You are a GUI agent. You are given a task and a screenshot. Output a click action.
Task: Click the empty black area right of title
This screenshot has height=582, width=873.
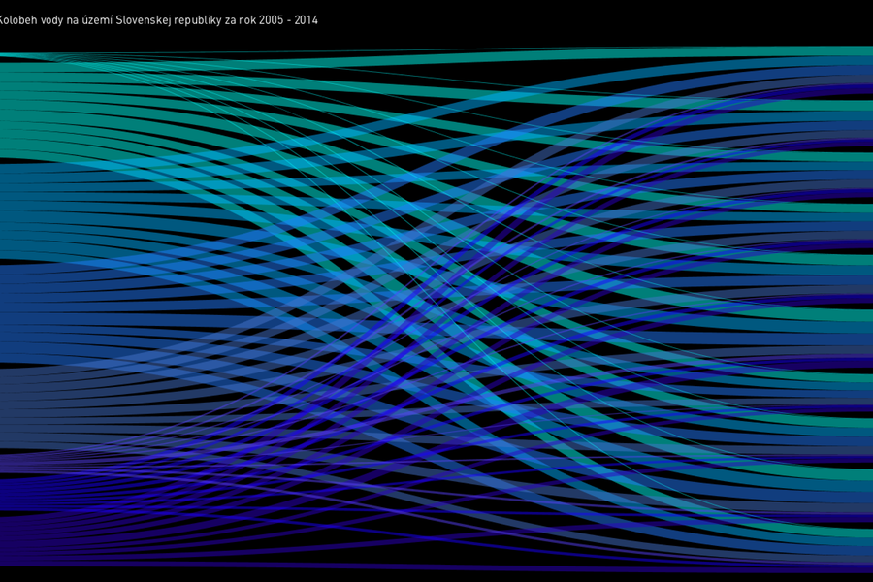[x=582, y=19]
